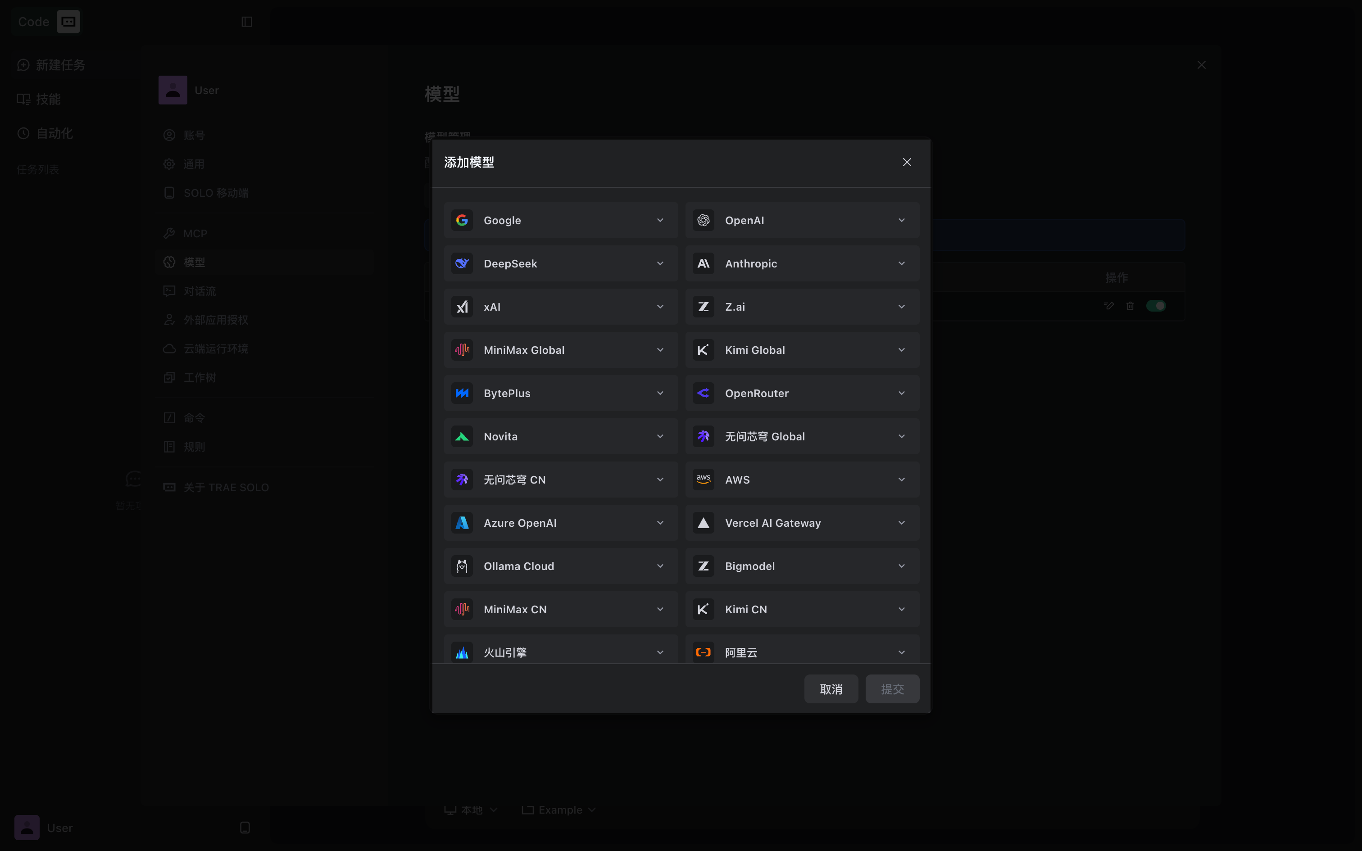Click the Anthropic logo icon
This screenshot has width=1362, height=851.
(x=704, y=263)
